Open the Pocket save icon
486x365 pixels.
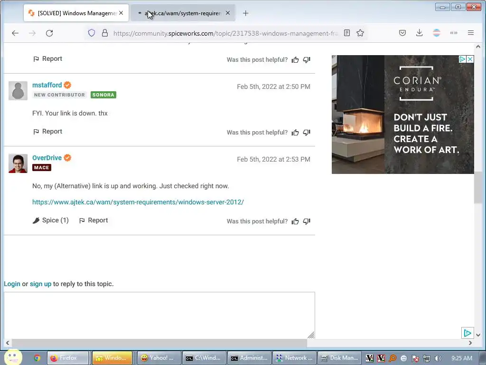pyautogui.click(x=402, y=33)
